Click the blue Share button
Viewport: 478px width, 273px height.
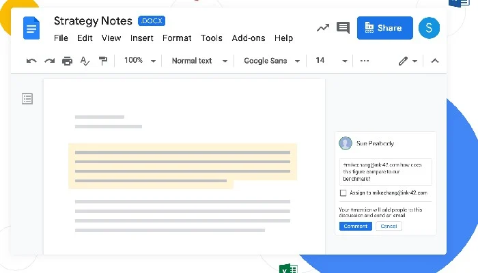point(385,28)
